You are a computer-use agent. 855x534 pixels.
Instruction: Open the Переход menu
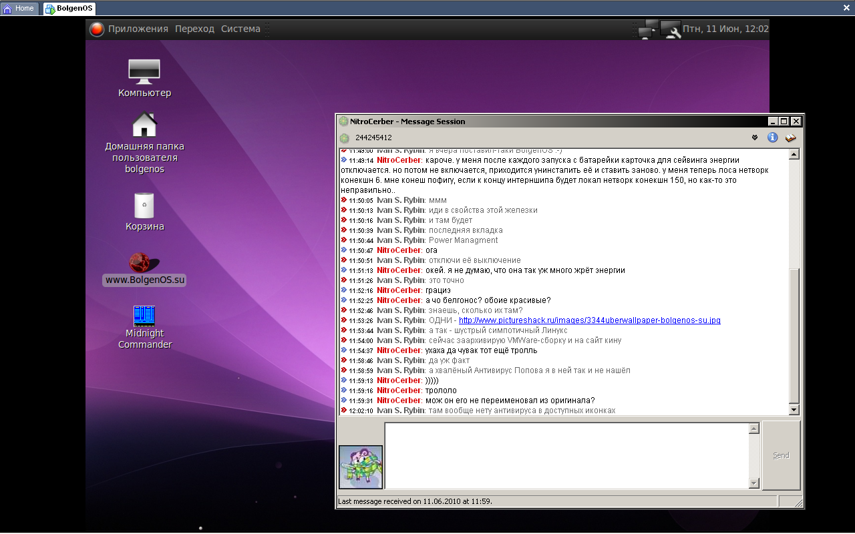(x=194, y=29)
